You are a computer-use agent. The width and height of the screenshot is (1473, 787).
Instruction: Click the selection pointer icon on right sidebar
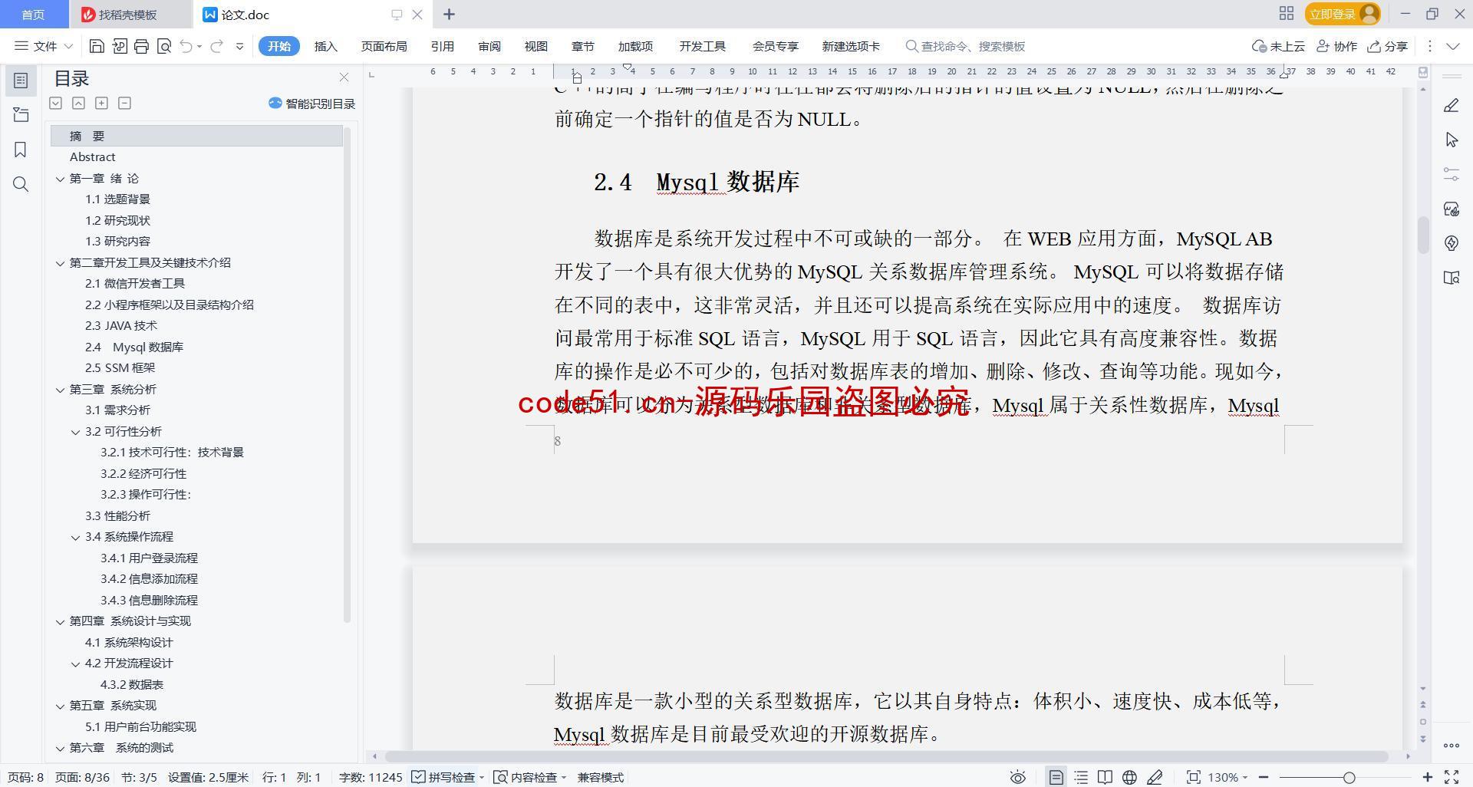(1451, 140)
